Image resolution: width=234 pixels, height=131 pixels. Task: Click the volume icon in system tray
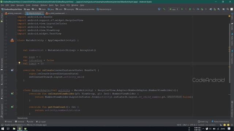pyautogui.click(x=210, y=129)
